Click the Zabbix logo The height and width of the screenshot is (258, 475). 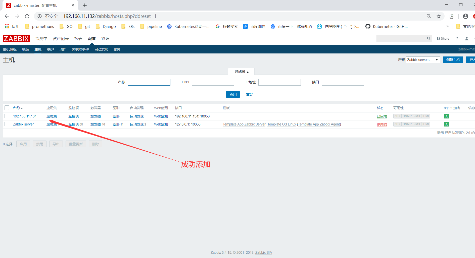click(16, 39)
